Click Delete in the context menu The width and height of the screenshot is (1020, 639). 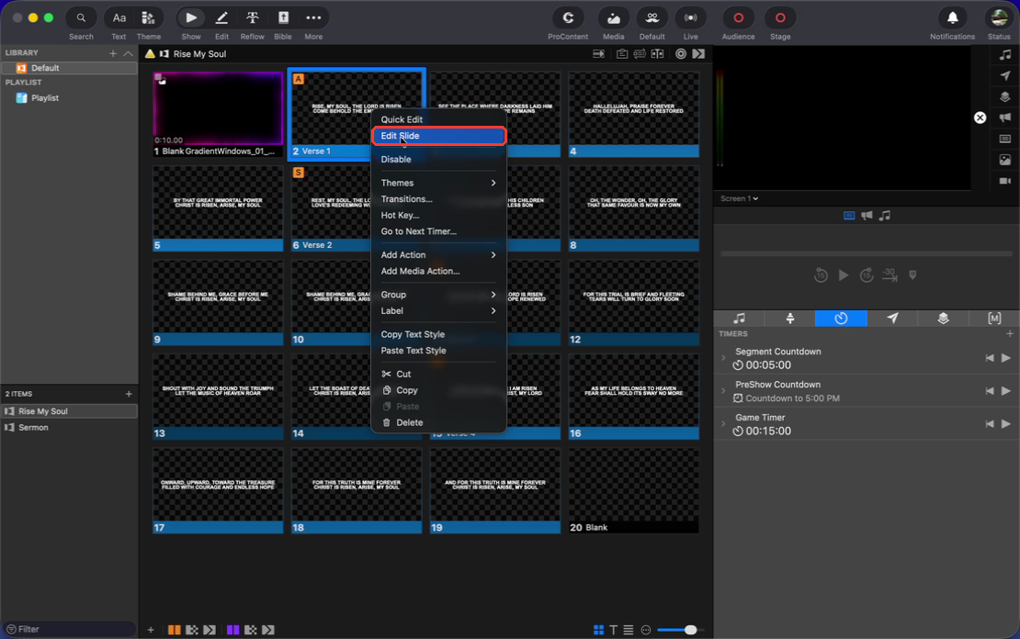pyautogui.click(x=438, y=422)
